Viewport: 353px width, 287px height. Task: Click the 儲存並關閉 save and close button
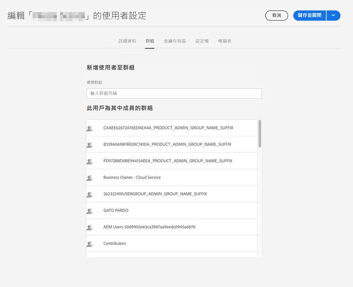click(x=310, y=16)
